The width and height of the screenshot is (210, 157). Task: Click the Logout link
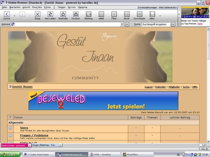click(148, 87)
